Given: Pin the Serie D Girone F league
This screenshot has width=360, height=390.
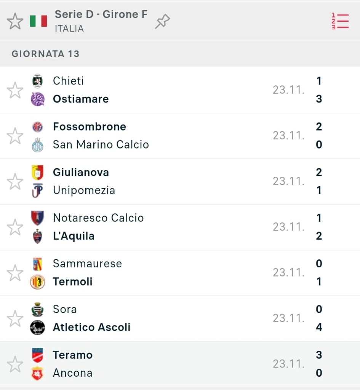Looking at the screenshot, I should (x=162, y=22).
